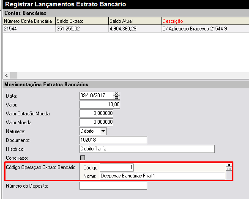Expand the Natureza dropdown arrow
This screenshot has width=249, height=199.
coord(103,131)
